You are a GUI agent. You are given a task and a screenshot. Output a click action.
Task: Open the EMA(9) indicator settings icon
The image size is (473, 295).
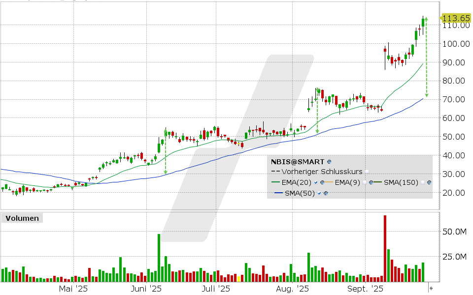[370, 182]
